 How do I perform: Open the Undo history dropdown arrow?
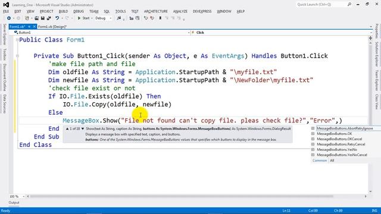[62, 18]
